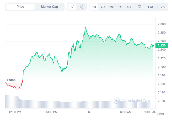Select the Price tab
This screenshot has width=172, height=120.
tap(20, 7)
